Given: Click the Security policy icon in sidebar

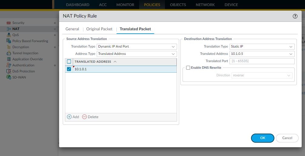Looking at the screenshot, I should (8, 23).
